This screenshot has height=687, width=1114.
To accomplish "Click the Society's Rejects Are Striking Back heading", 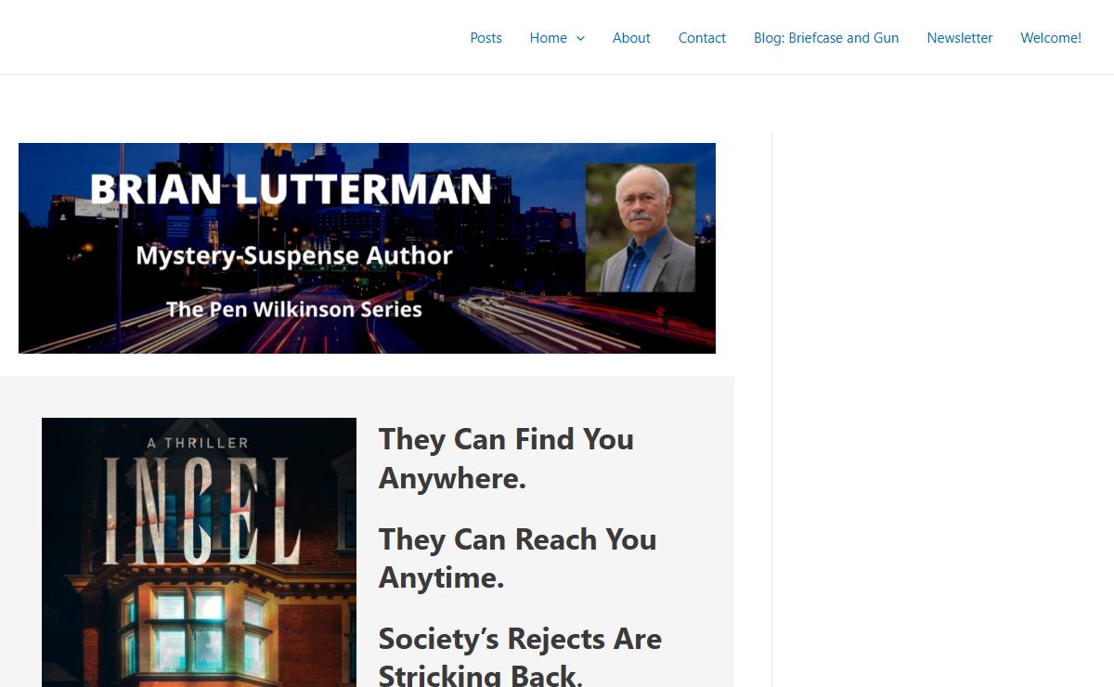I will coord(520,655).
